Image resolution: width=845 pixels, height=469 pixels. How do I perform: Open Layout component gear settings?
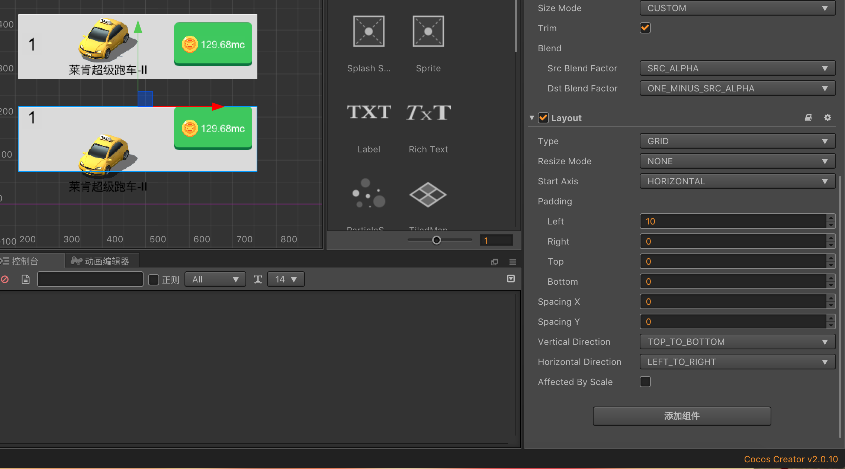click(828, 118)
